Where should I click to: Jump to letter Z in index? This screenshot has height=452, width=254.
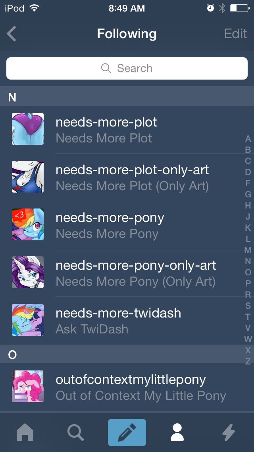click(248, 361)
